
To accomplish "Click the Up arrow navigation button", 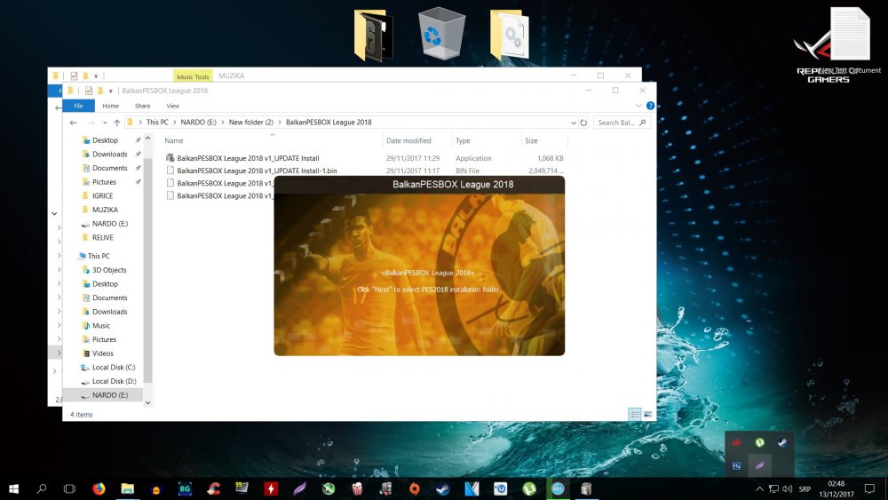I will tap(116, 123).
